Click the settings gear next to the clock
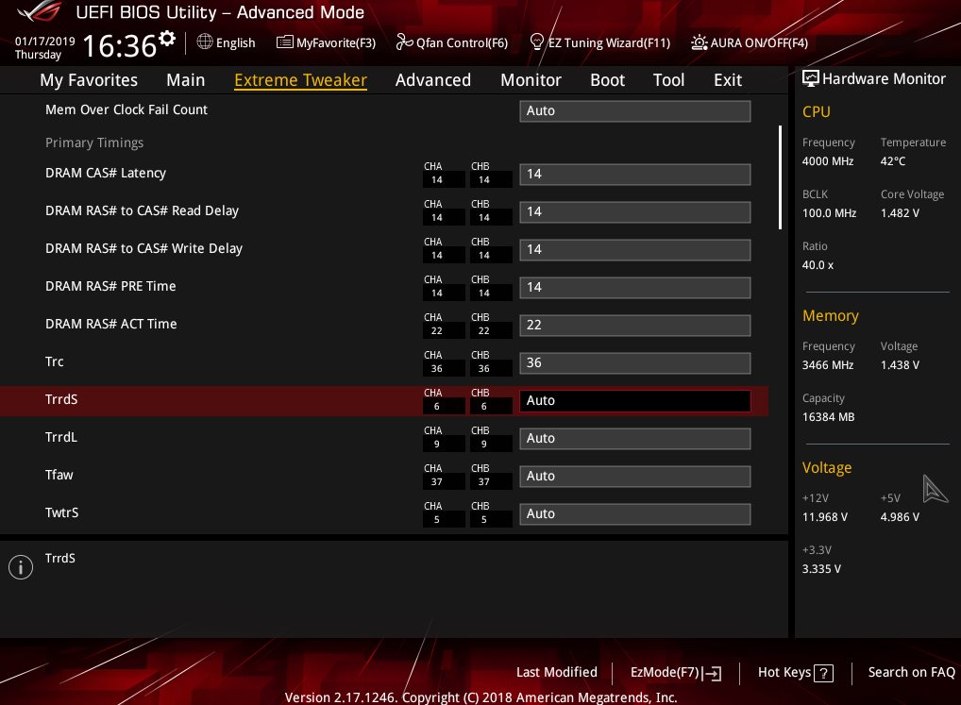This screenshot has width=961, height=705. click(x=167, y=39)
